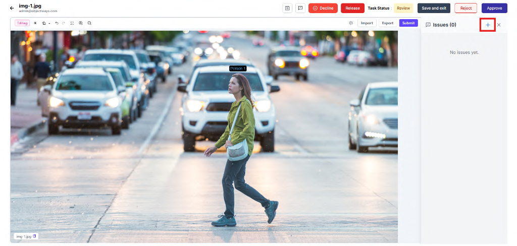Submit the annotation
517x246 pixels.
point(408,23)
